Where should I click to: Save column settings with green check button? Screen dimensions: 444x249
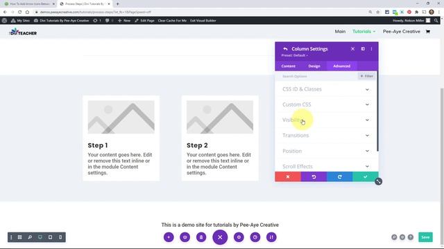pos(366,177)
